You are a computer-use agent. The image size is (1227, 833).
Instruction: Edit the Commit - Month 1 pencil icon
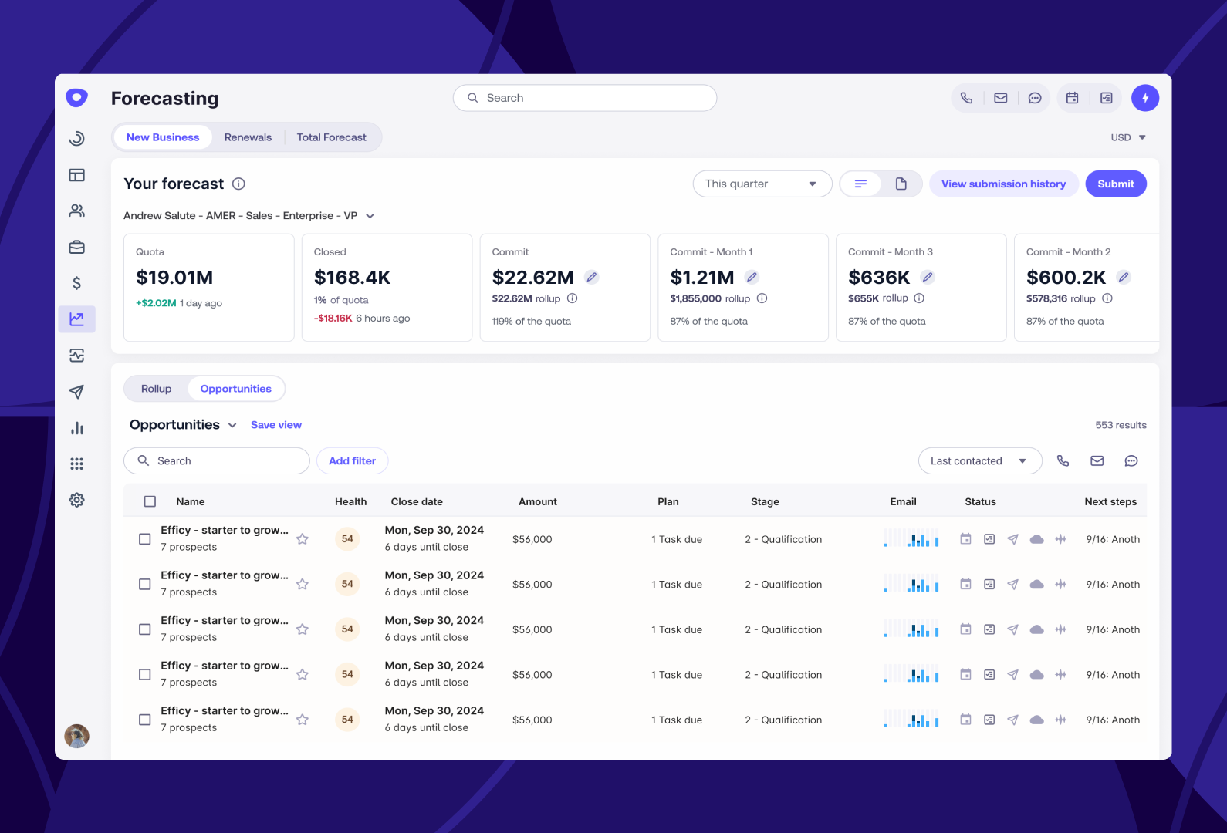coord(752,277)
